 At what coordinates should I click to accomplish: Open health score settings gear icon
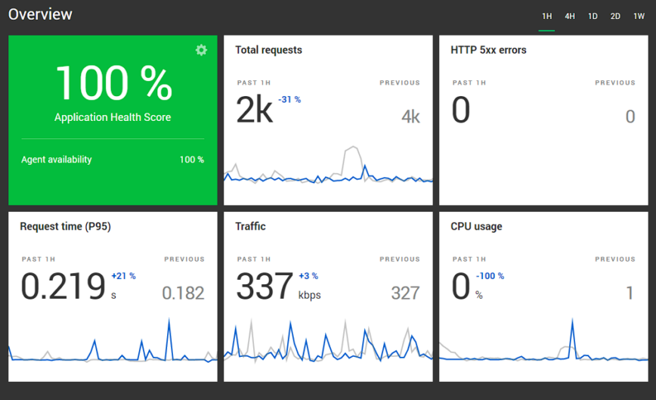(201, 50)
